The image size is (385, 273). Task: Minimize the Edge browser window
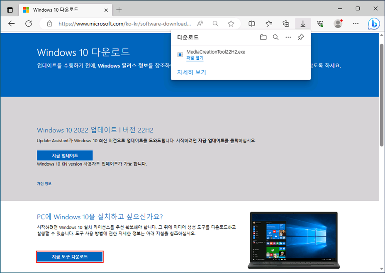pos(340,9)
